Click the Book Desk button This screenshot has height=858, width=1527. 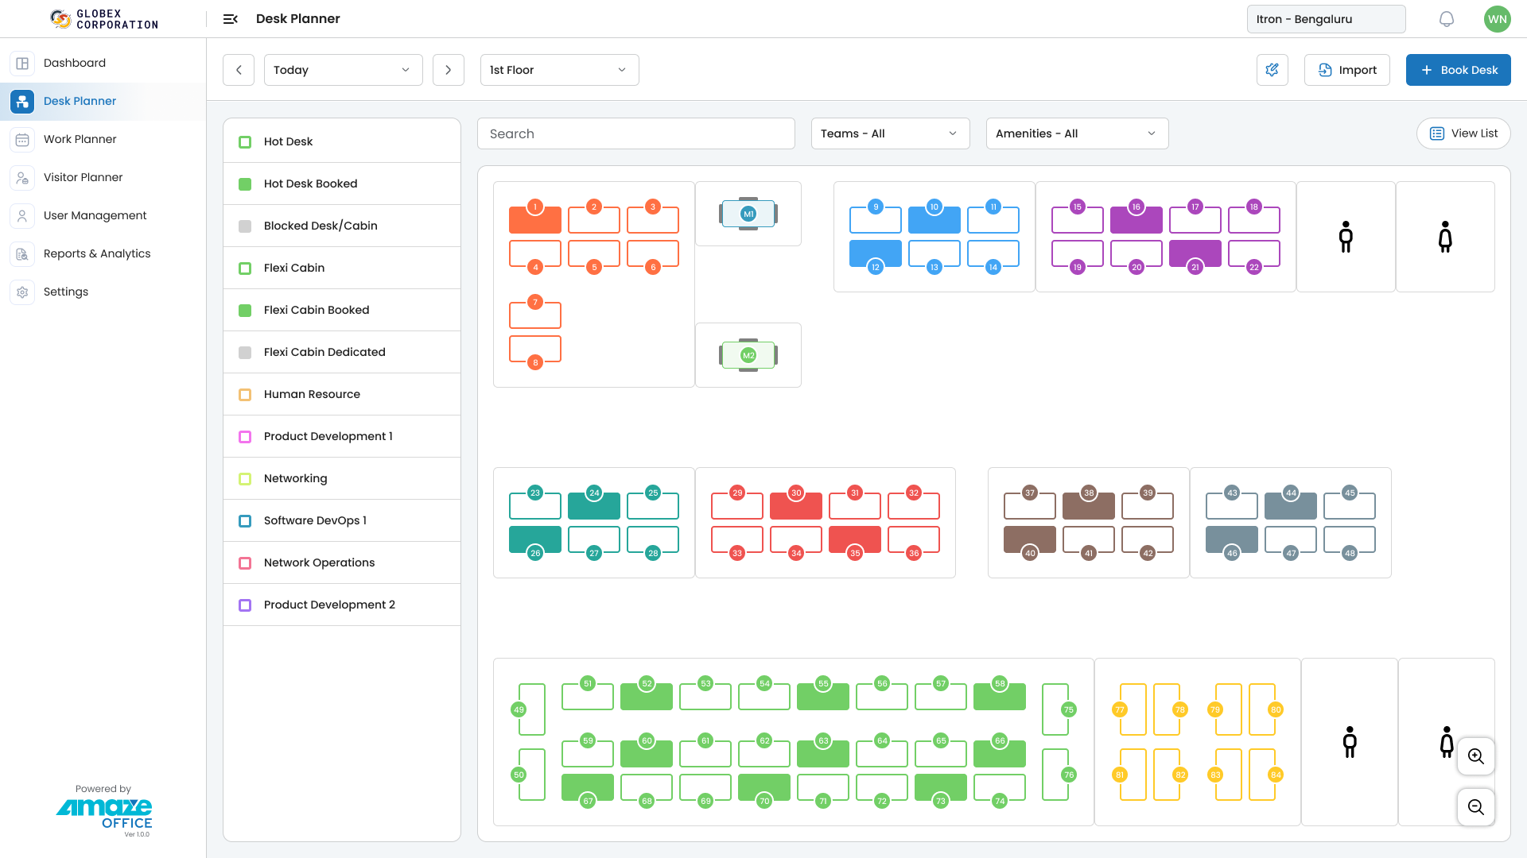coord(1458,70)
